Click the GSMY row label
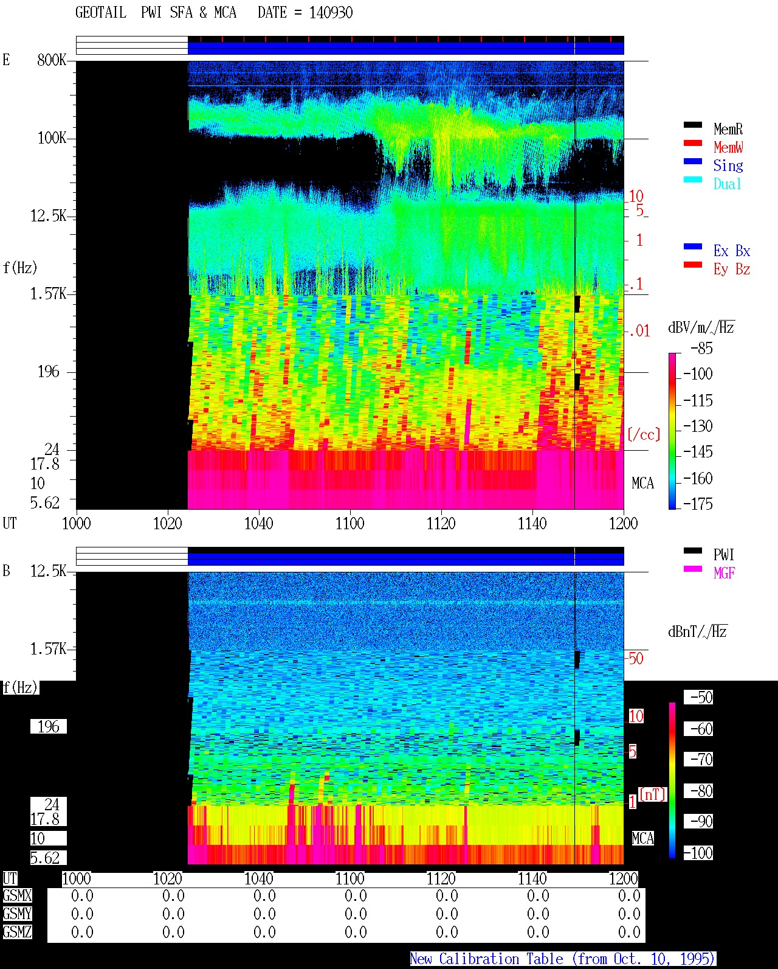 pyautogui.click(x=17, y=914)
